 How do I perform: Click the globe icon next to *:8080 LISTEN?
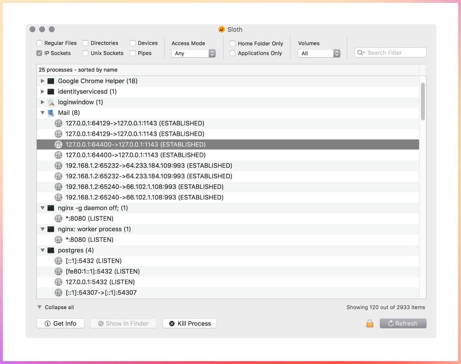58,218
